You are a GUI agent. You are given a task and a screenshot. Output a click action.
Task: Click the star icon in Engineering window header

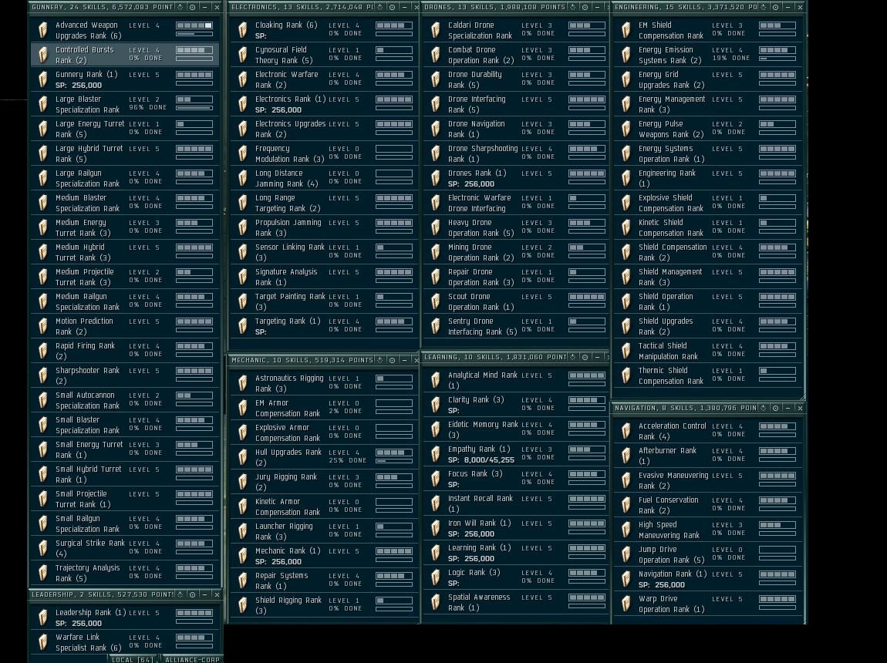pos(764,8)
